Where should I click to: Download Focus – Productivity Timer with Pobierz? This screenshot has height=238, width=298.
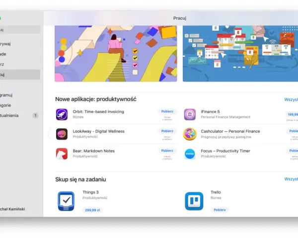coord(293,151)
